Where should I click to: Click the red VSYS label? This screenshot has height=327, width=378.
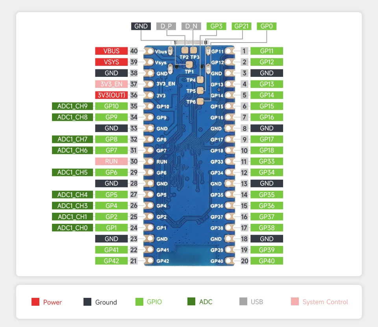click(111, 62)
